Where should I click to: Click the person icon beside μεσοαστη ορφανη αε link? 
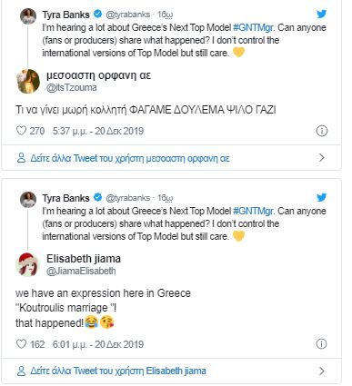tap(21, 158)
